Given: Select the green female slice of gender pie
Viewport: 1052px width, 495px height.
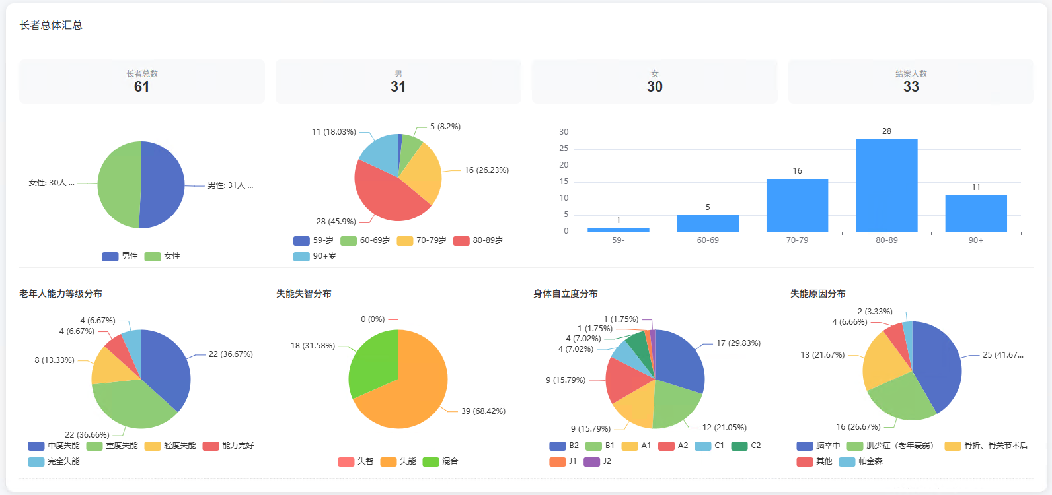Looking at the screenshot, I should [x=119, y=185].
